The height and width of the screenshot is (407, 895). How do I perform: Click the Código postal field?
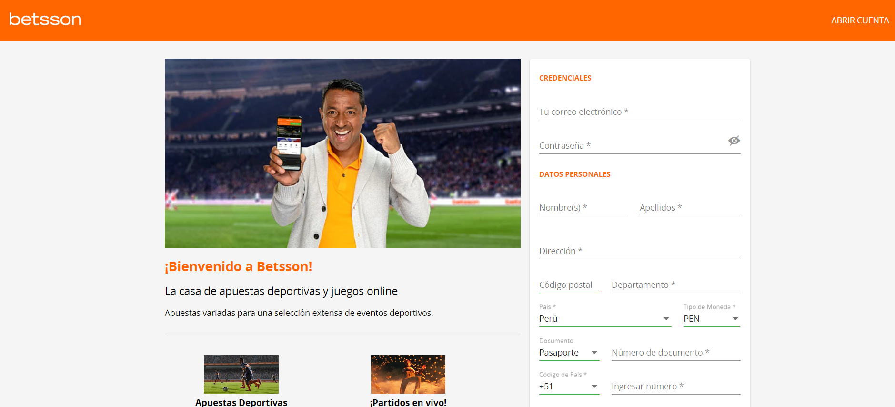[569, 285]
